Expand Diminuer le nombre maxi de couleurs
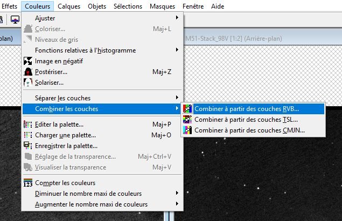The image size is (342, 221). (102, 194)
